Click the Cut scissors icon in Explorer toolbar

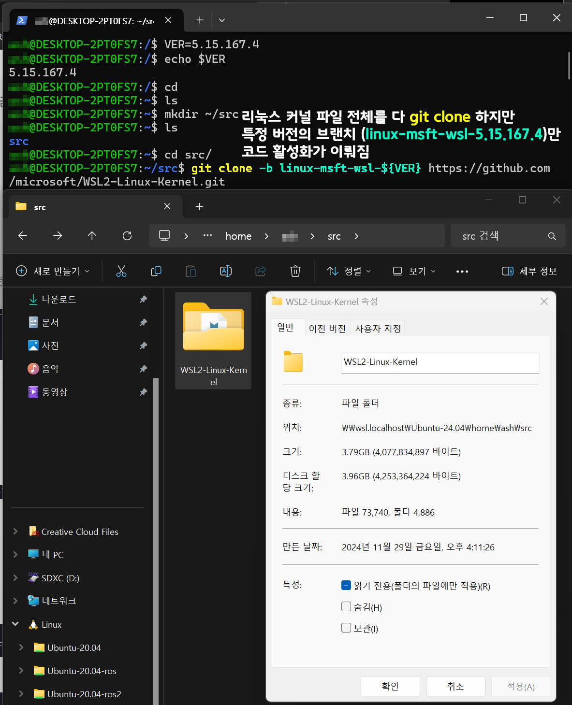tap(121, 271)
